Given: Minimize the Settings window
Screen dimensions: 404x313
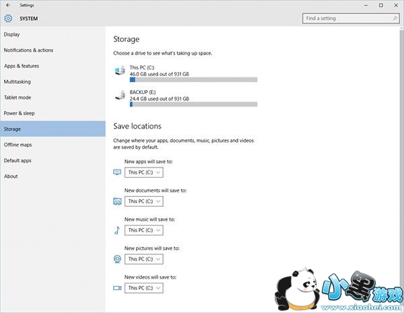Looking at the screenshot, I should pos(366,5).
